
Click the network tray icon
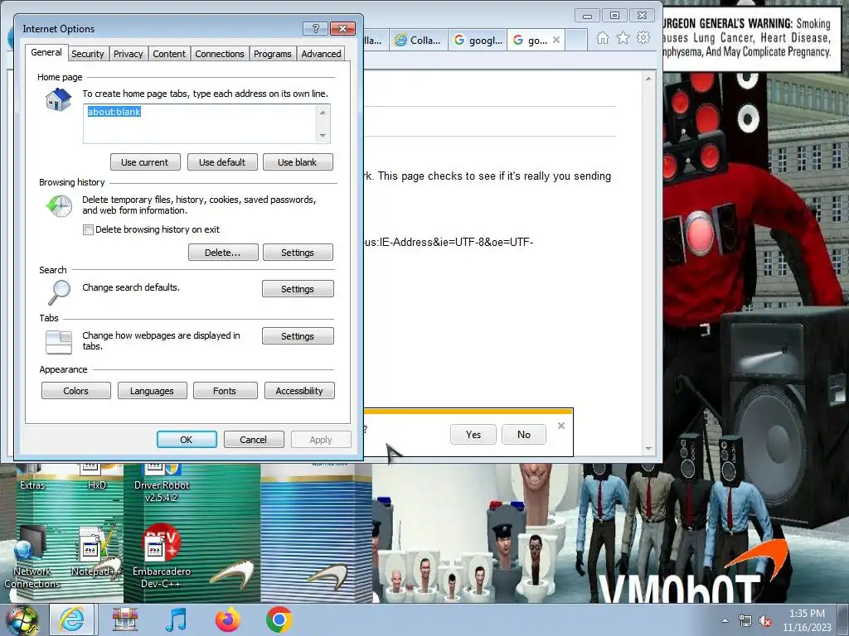pyautogui.click(x=745, y=620)
